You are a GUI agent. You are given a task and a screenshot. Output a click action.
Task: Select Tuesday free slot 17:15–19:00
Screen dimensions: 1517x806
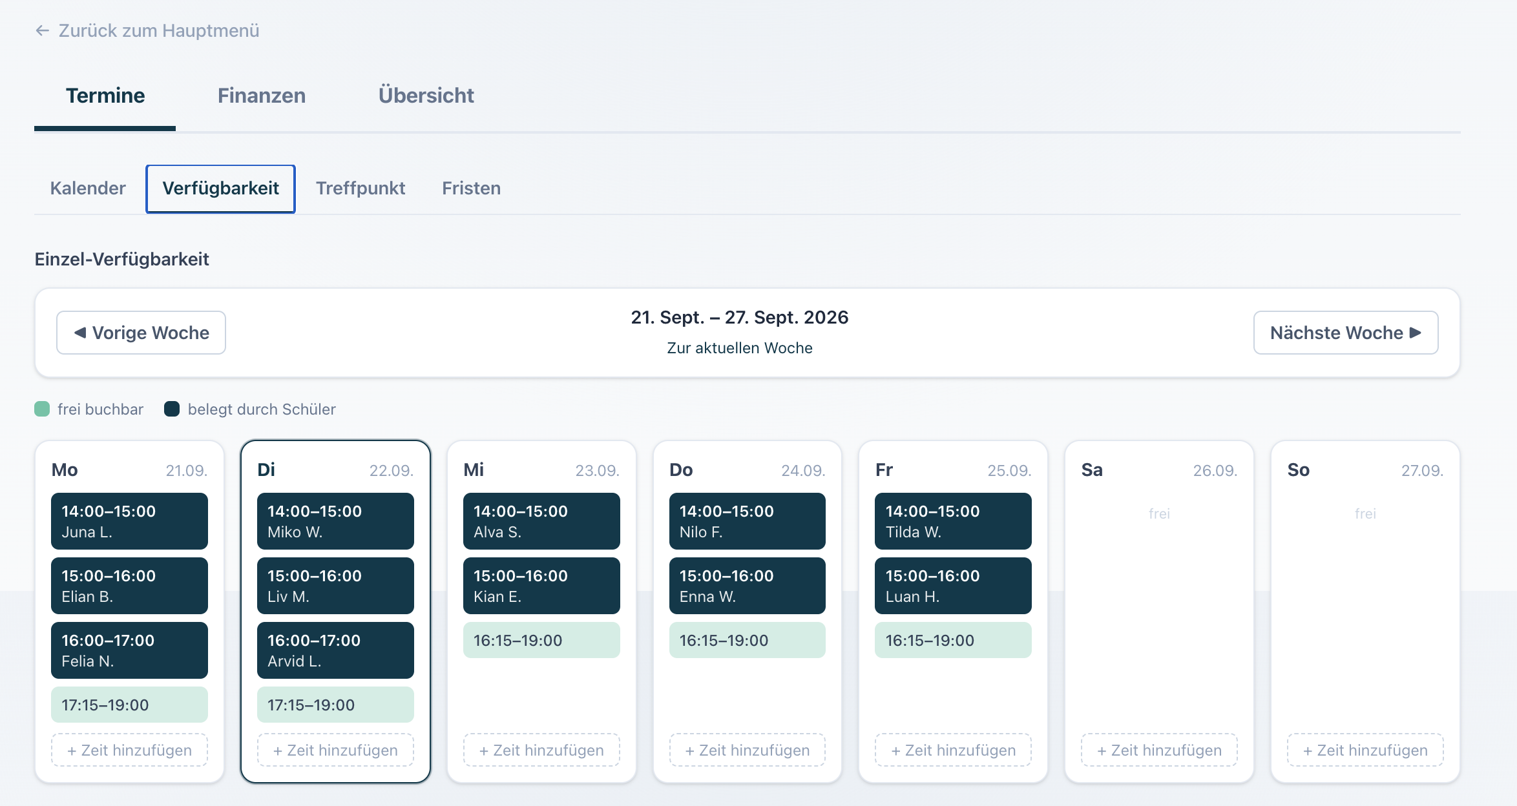click(335, 705)
